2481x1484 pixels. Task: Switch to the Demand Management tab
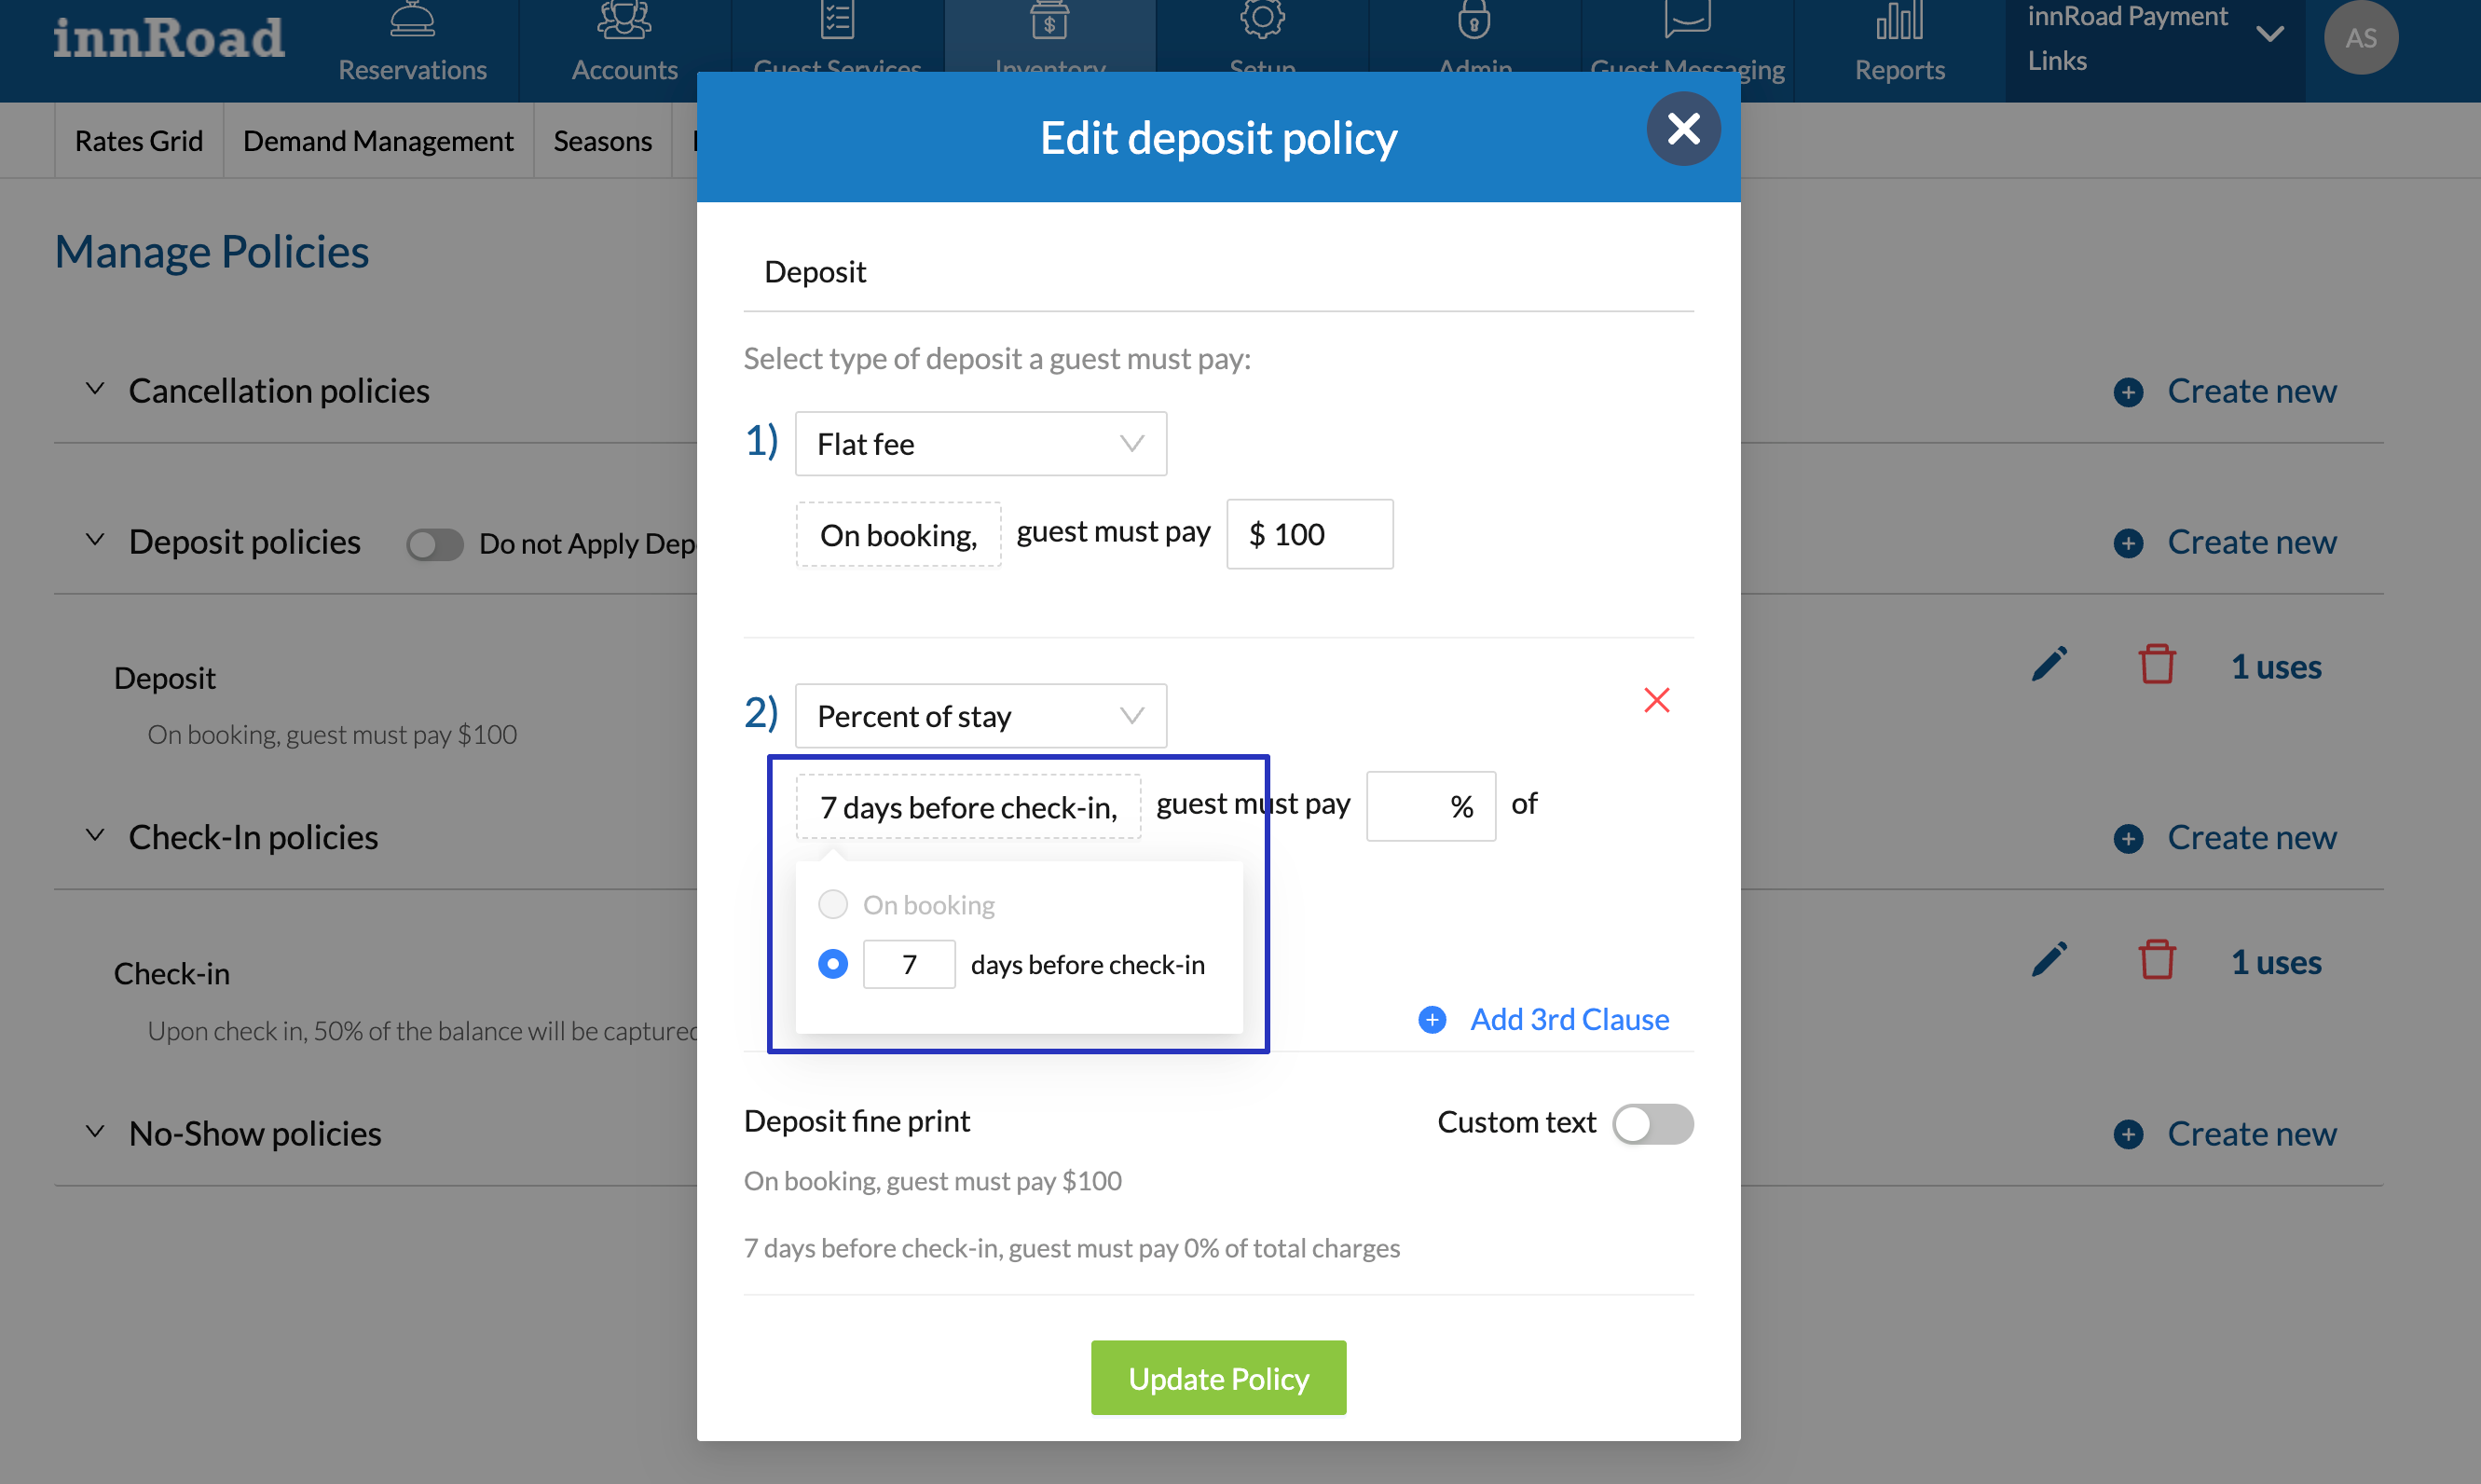pyautogui.click(x=377, y=141)
